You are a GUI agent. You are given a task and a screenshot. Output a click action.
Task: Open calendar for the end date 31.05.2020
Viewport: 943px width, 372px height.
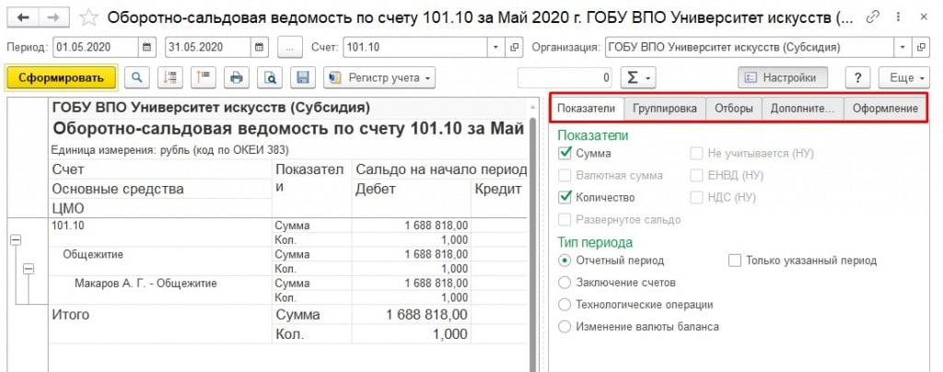(x=259, y=47)
